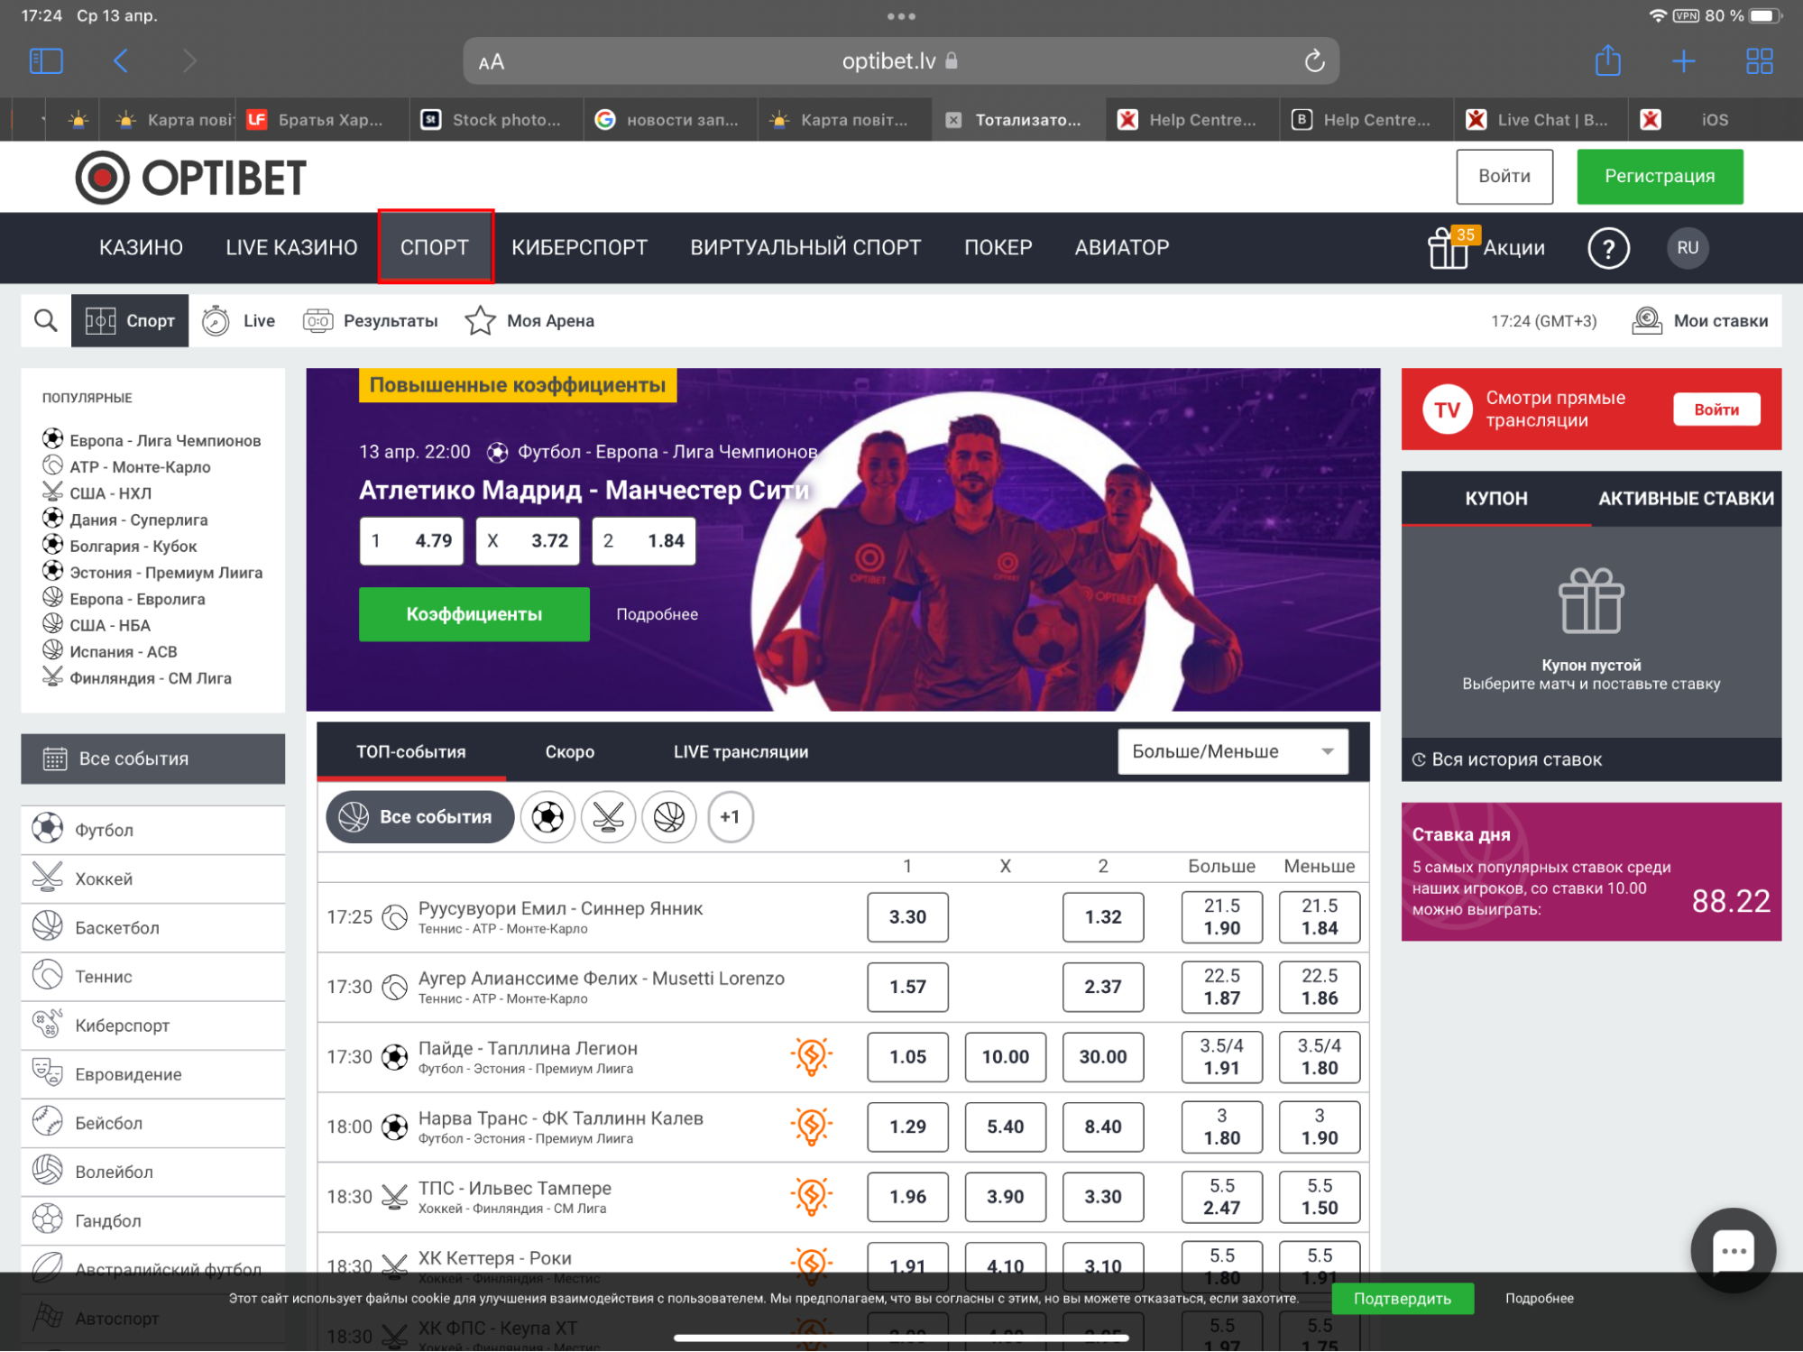Show more sports with +1 filter
Screen dimensions: 1803x1352
(x=730, y=817)
